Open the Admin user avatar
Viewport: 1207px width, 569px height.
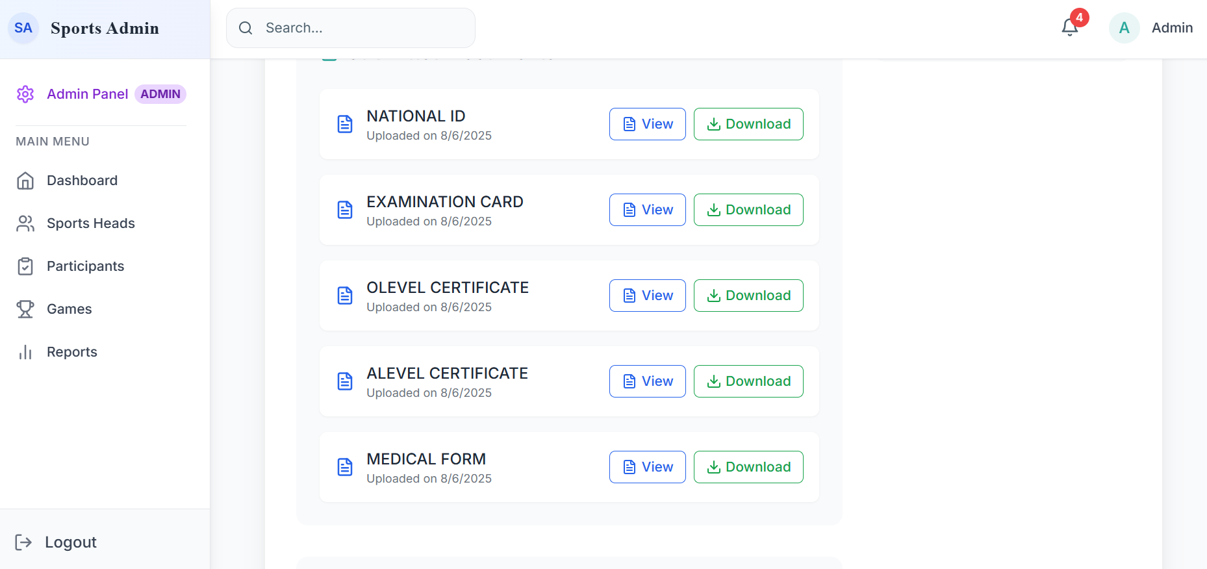click(1124, 28)
